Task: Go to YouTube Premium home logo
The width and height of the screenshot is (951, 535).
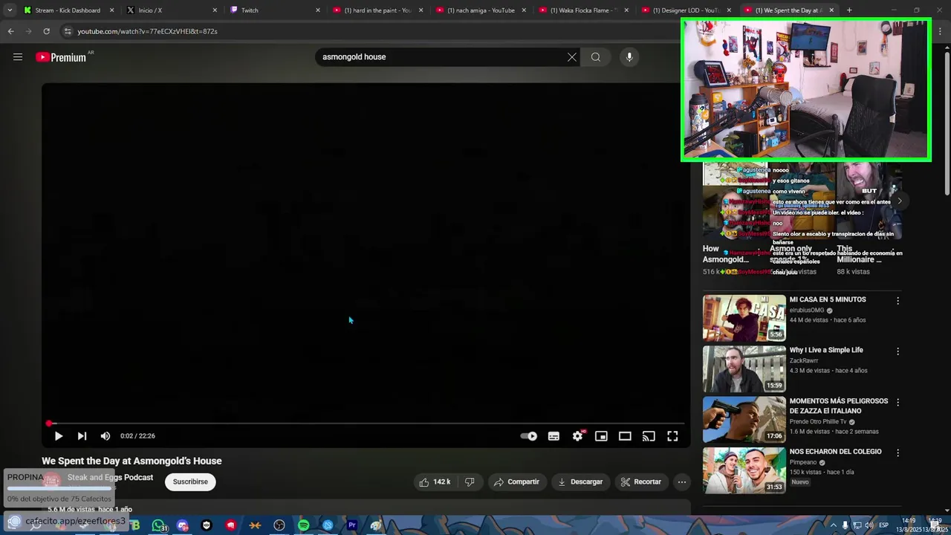Action: pyautogui.click(x=61, y=57)
